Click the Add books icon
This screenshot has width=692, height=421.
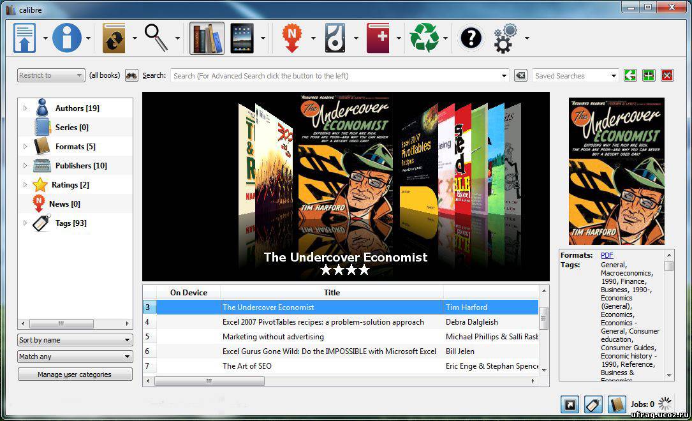point(25,38)
